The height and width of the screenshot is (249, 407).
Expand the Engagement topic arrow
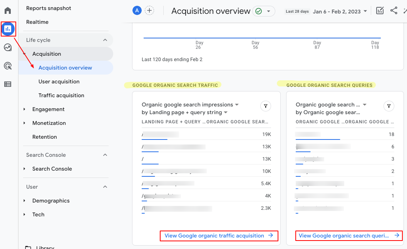pyautogui.click(x=24, y=110)
